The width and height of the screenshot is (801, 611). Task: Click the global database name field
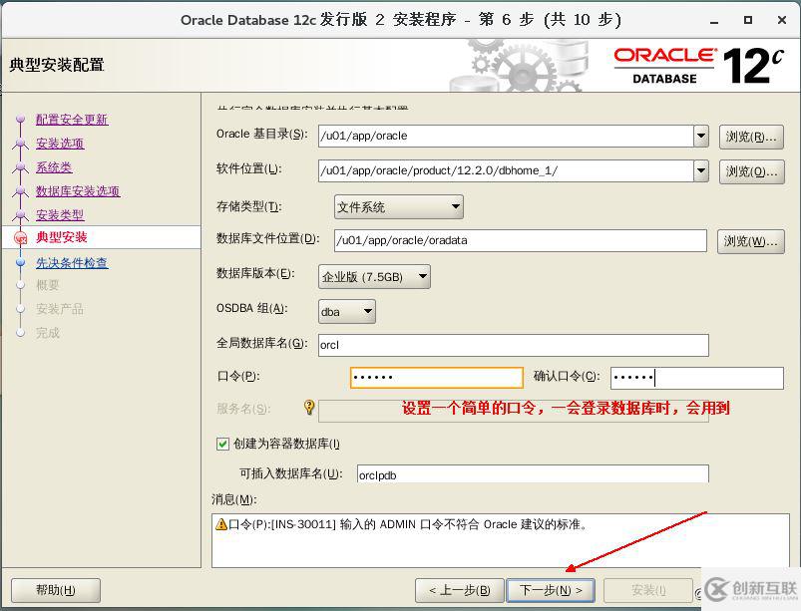click(x=513, y=345)
